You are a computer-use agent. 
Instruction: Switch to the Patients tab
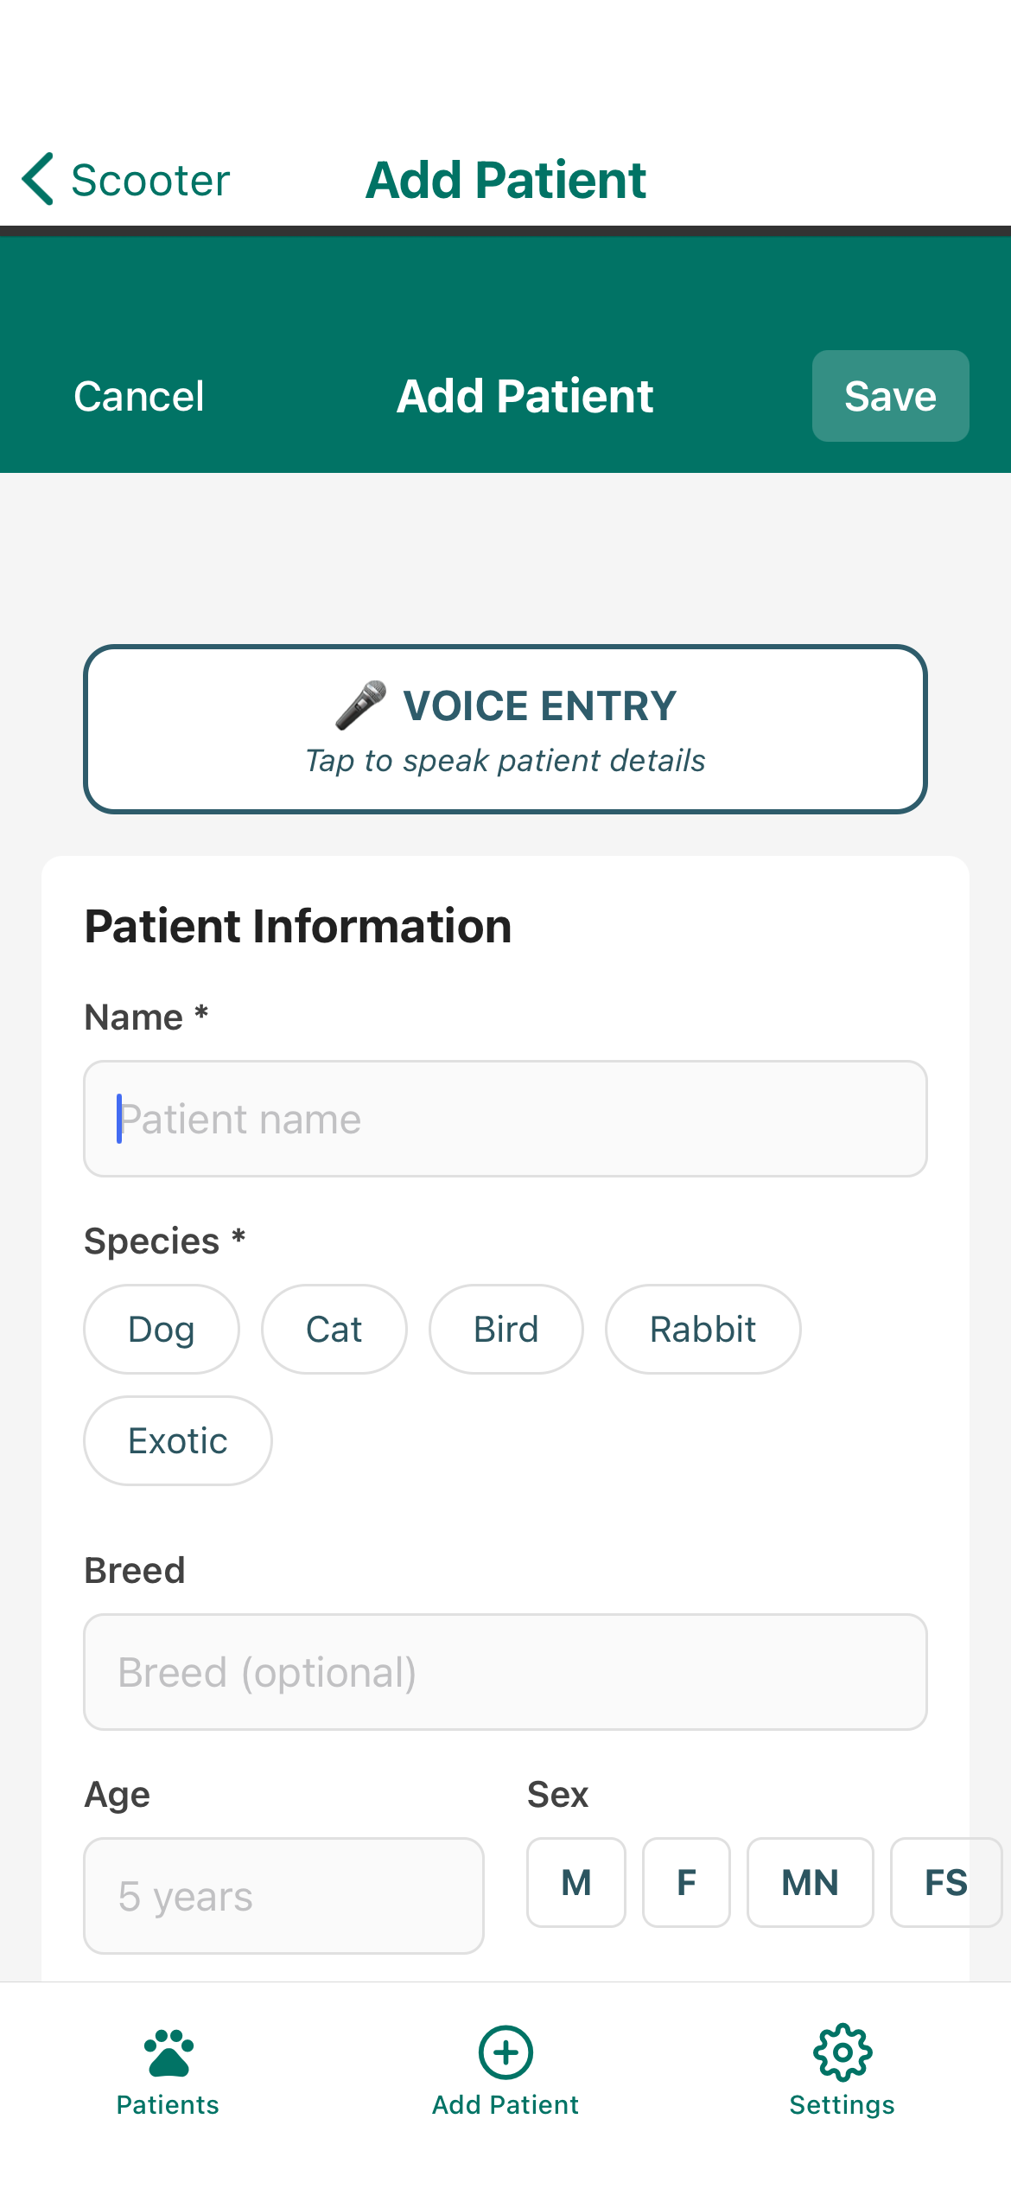168,2075
